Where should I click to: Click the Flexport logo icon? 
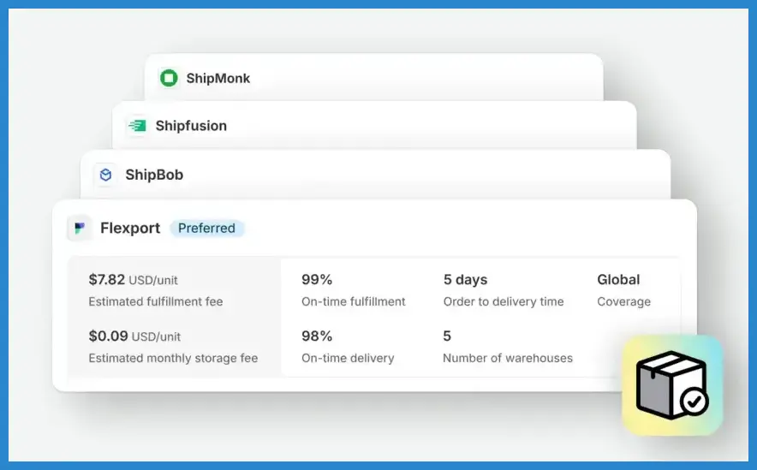(80, 228)
